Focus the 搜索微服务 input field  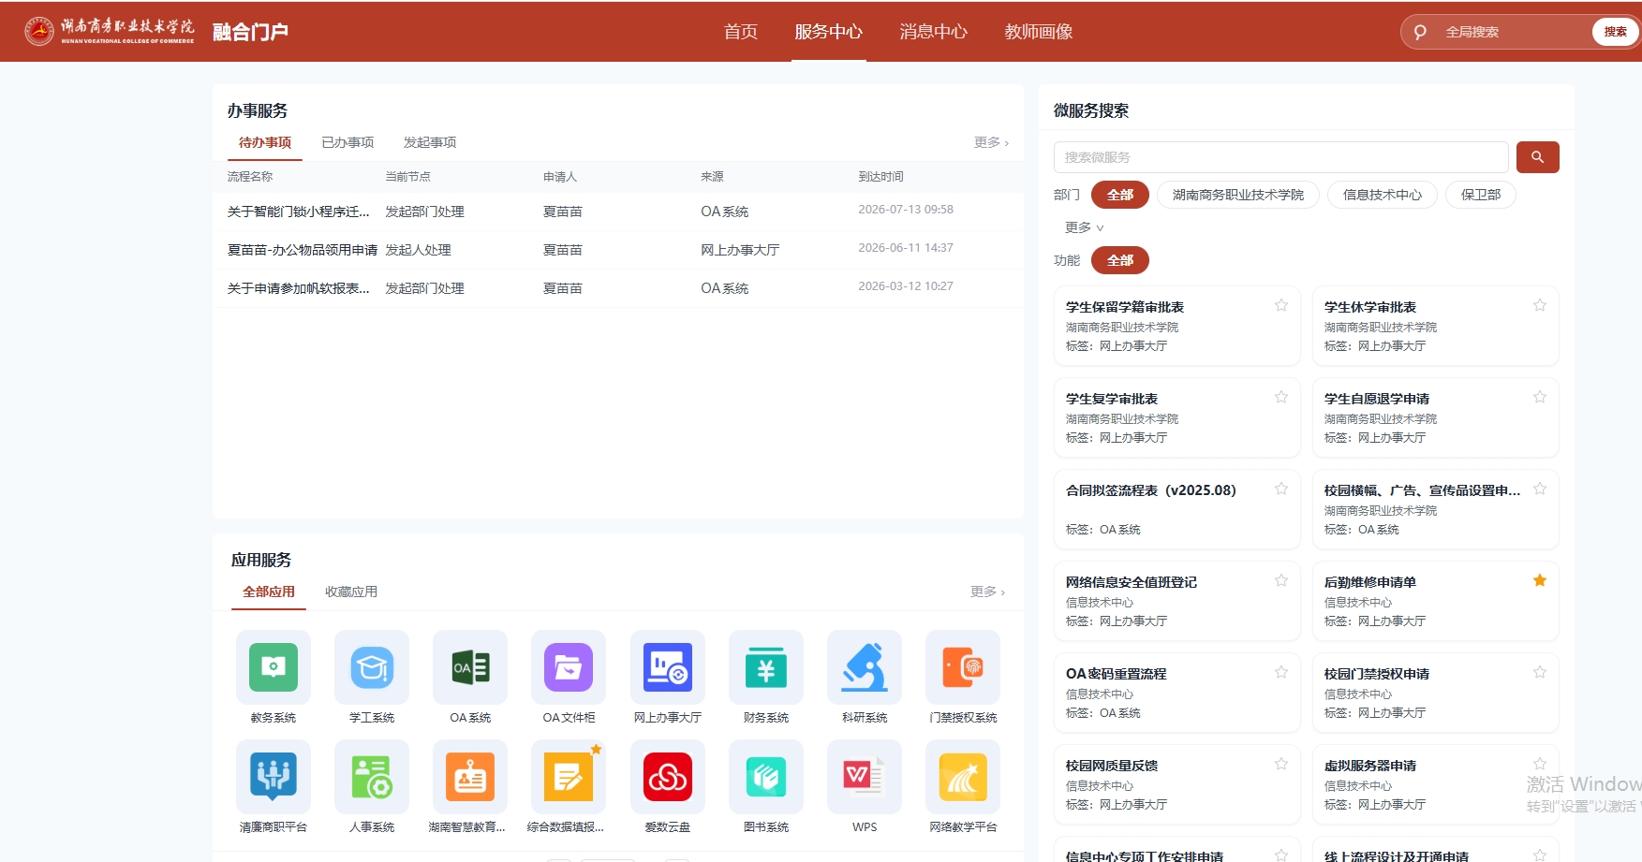pyautogui.click(x=1280, y=157)
